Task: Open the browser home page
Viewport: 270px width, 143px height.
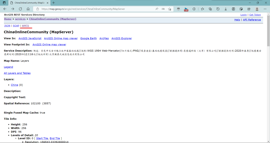Action: 28,9
